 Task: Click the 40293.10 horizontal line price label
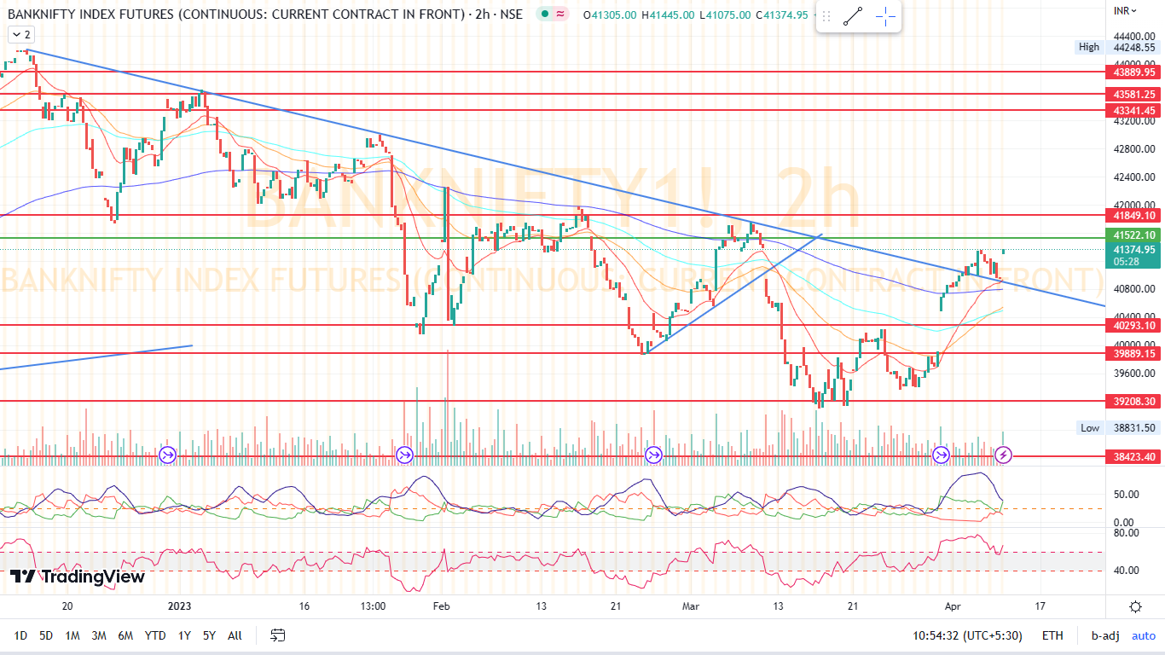click(1133, 326)
